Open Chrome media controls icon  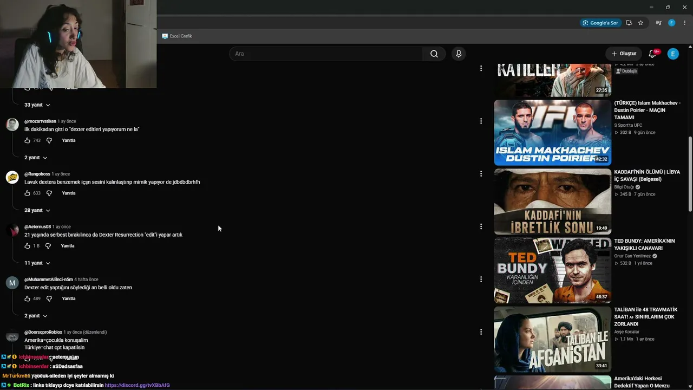(658, 23)
